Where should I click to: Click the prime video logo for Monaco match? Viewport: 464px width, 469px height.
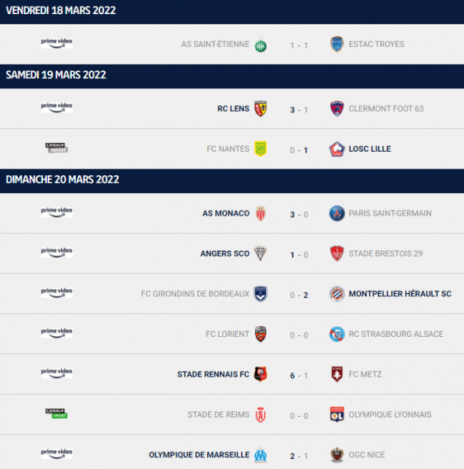56,212
